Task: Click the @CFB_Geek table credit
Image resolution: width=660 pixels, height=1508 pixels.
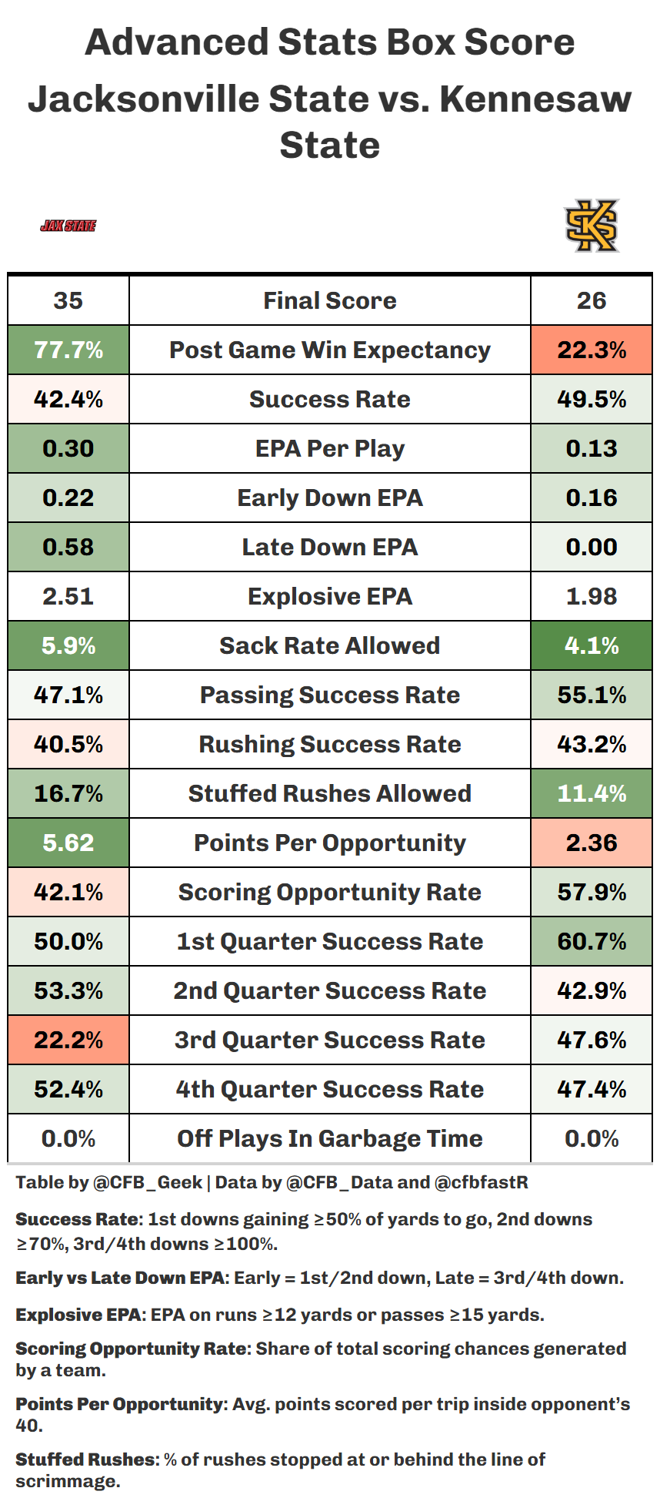Action: pos(147,1182)
